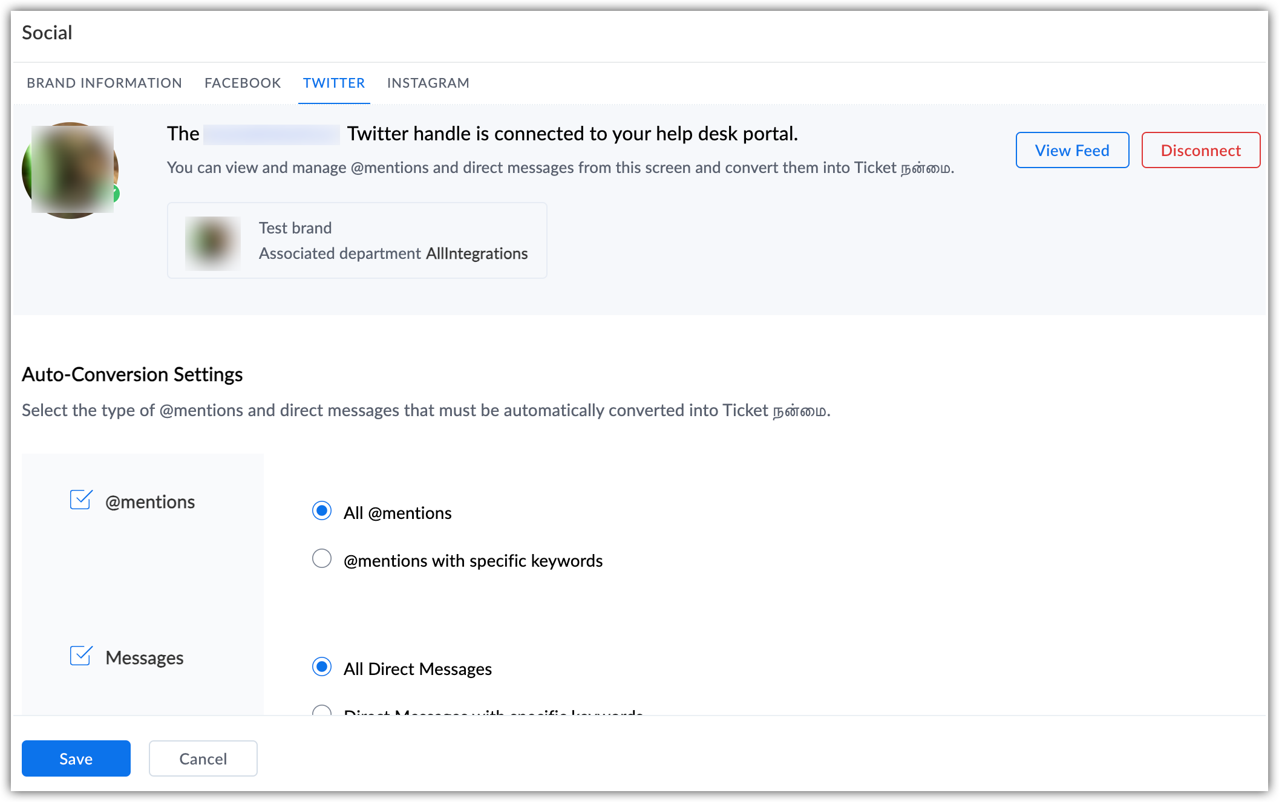
Task: Click the View Feed button
Action: (x=1072, y=150)
